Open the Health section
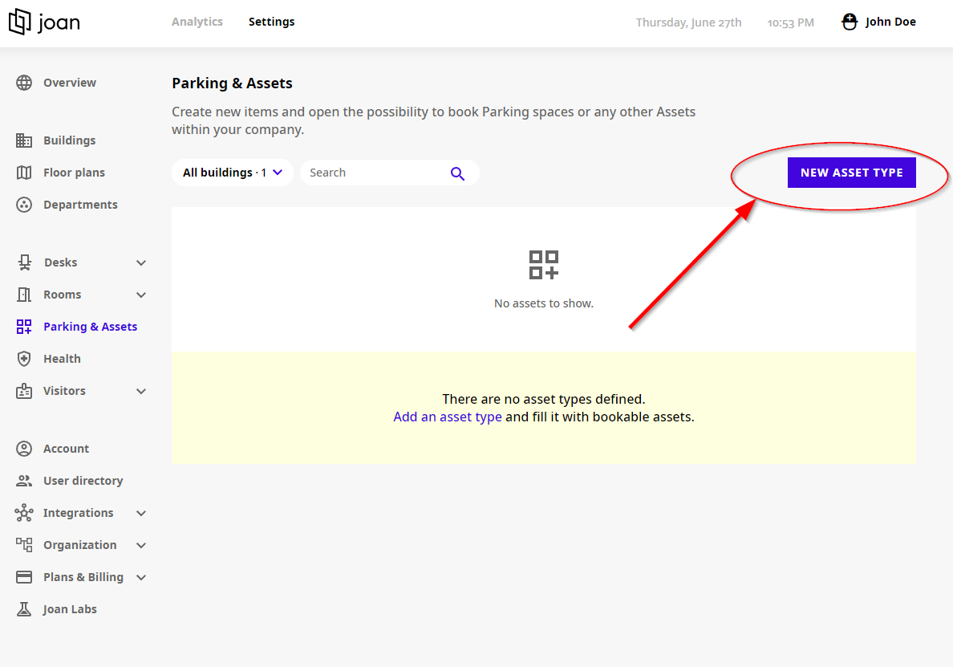 (x=60, y=358)
